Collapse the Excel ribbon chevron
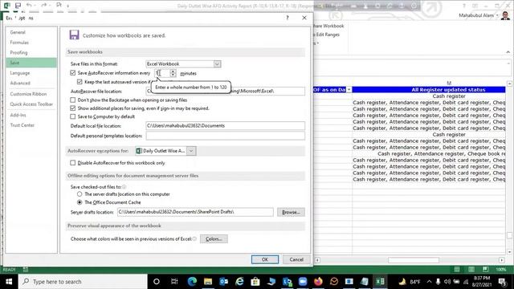 (x=508, y=51)
